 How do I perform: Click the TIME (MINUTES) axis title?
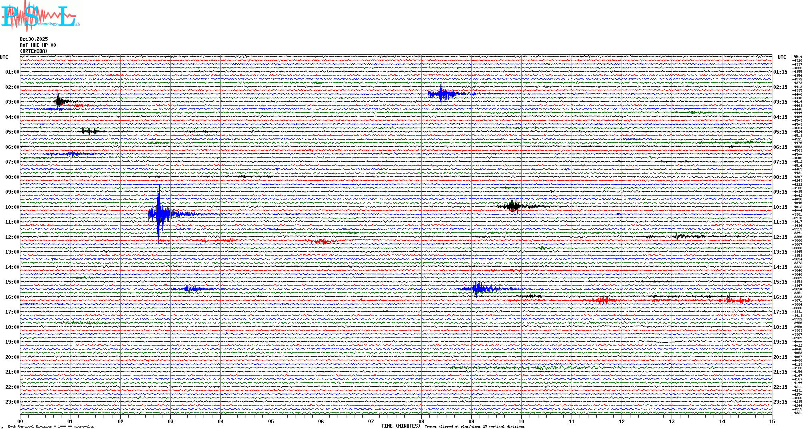coord(400,426)
